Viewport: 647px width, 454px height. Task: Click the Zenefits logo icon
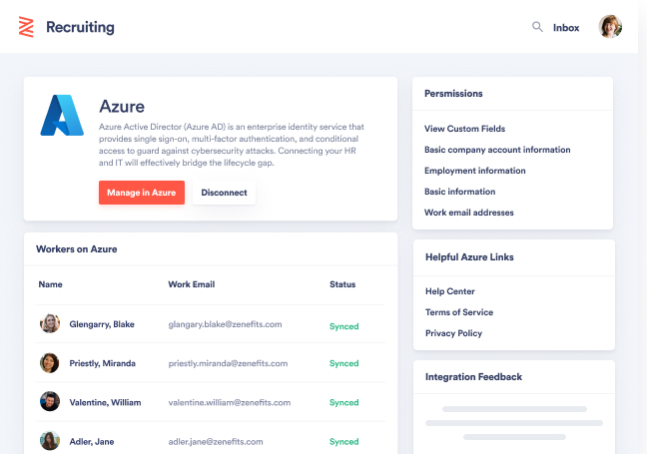(26, 27)
